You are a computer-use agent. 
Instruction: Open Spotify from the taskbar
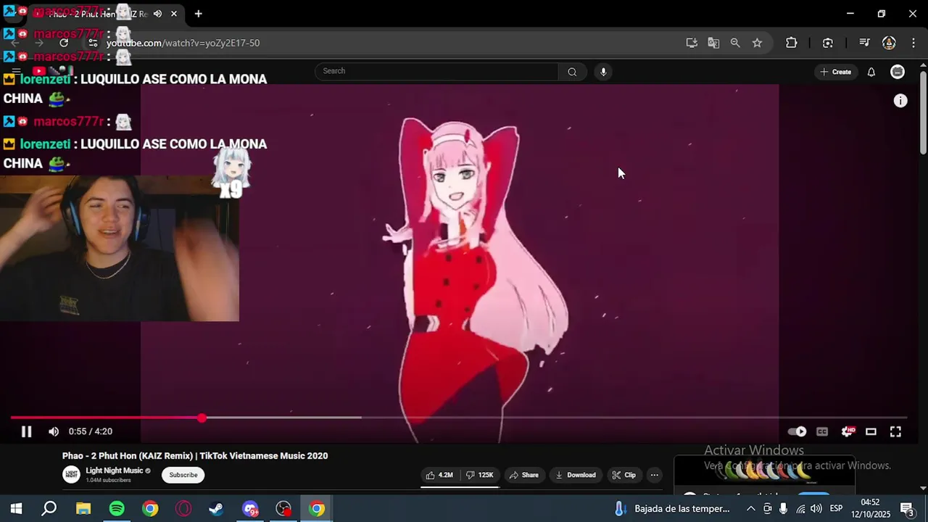click(117, 509)
